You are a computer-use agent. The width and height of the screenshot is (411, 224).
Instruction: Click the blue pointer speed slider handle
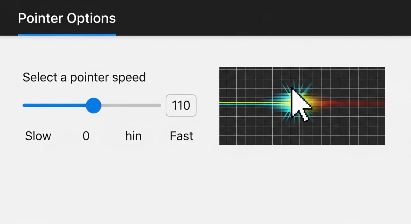coord(93,105)
